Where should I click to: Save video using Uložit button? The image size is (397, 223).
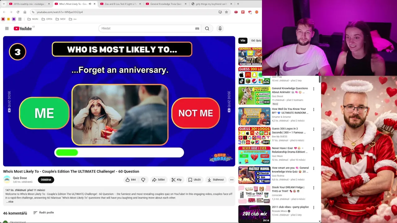(x=195, y=180)
